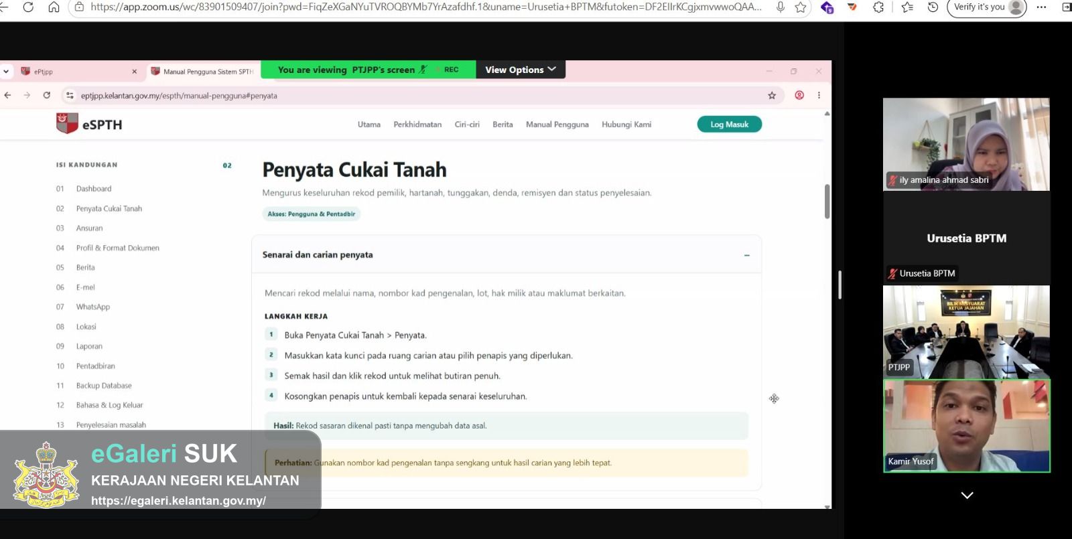Open the Utama menu item
The width and height of the screenshot is (1072, 539).
pyautogui.click(x=369, y=125)
